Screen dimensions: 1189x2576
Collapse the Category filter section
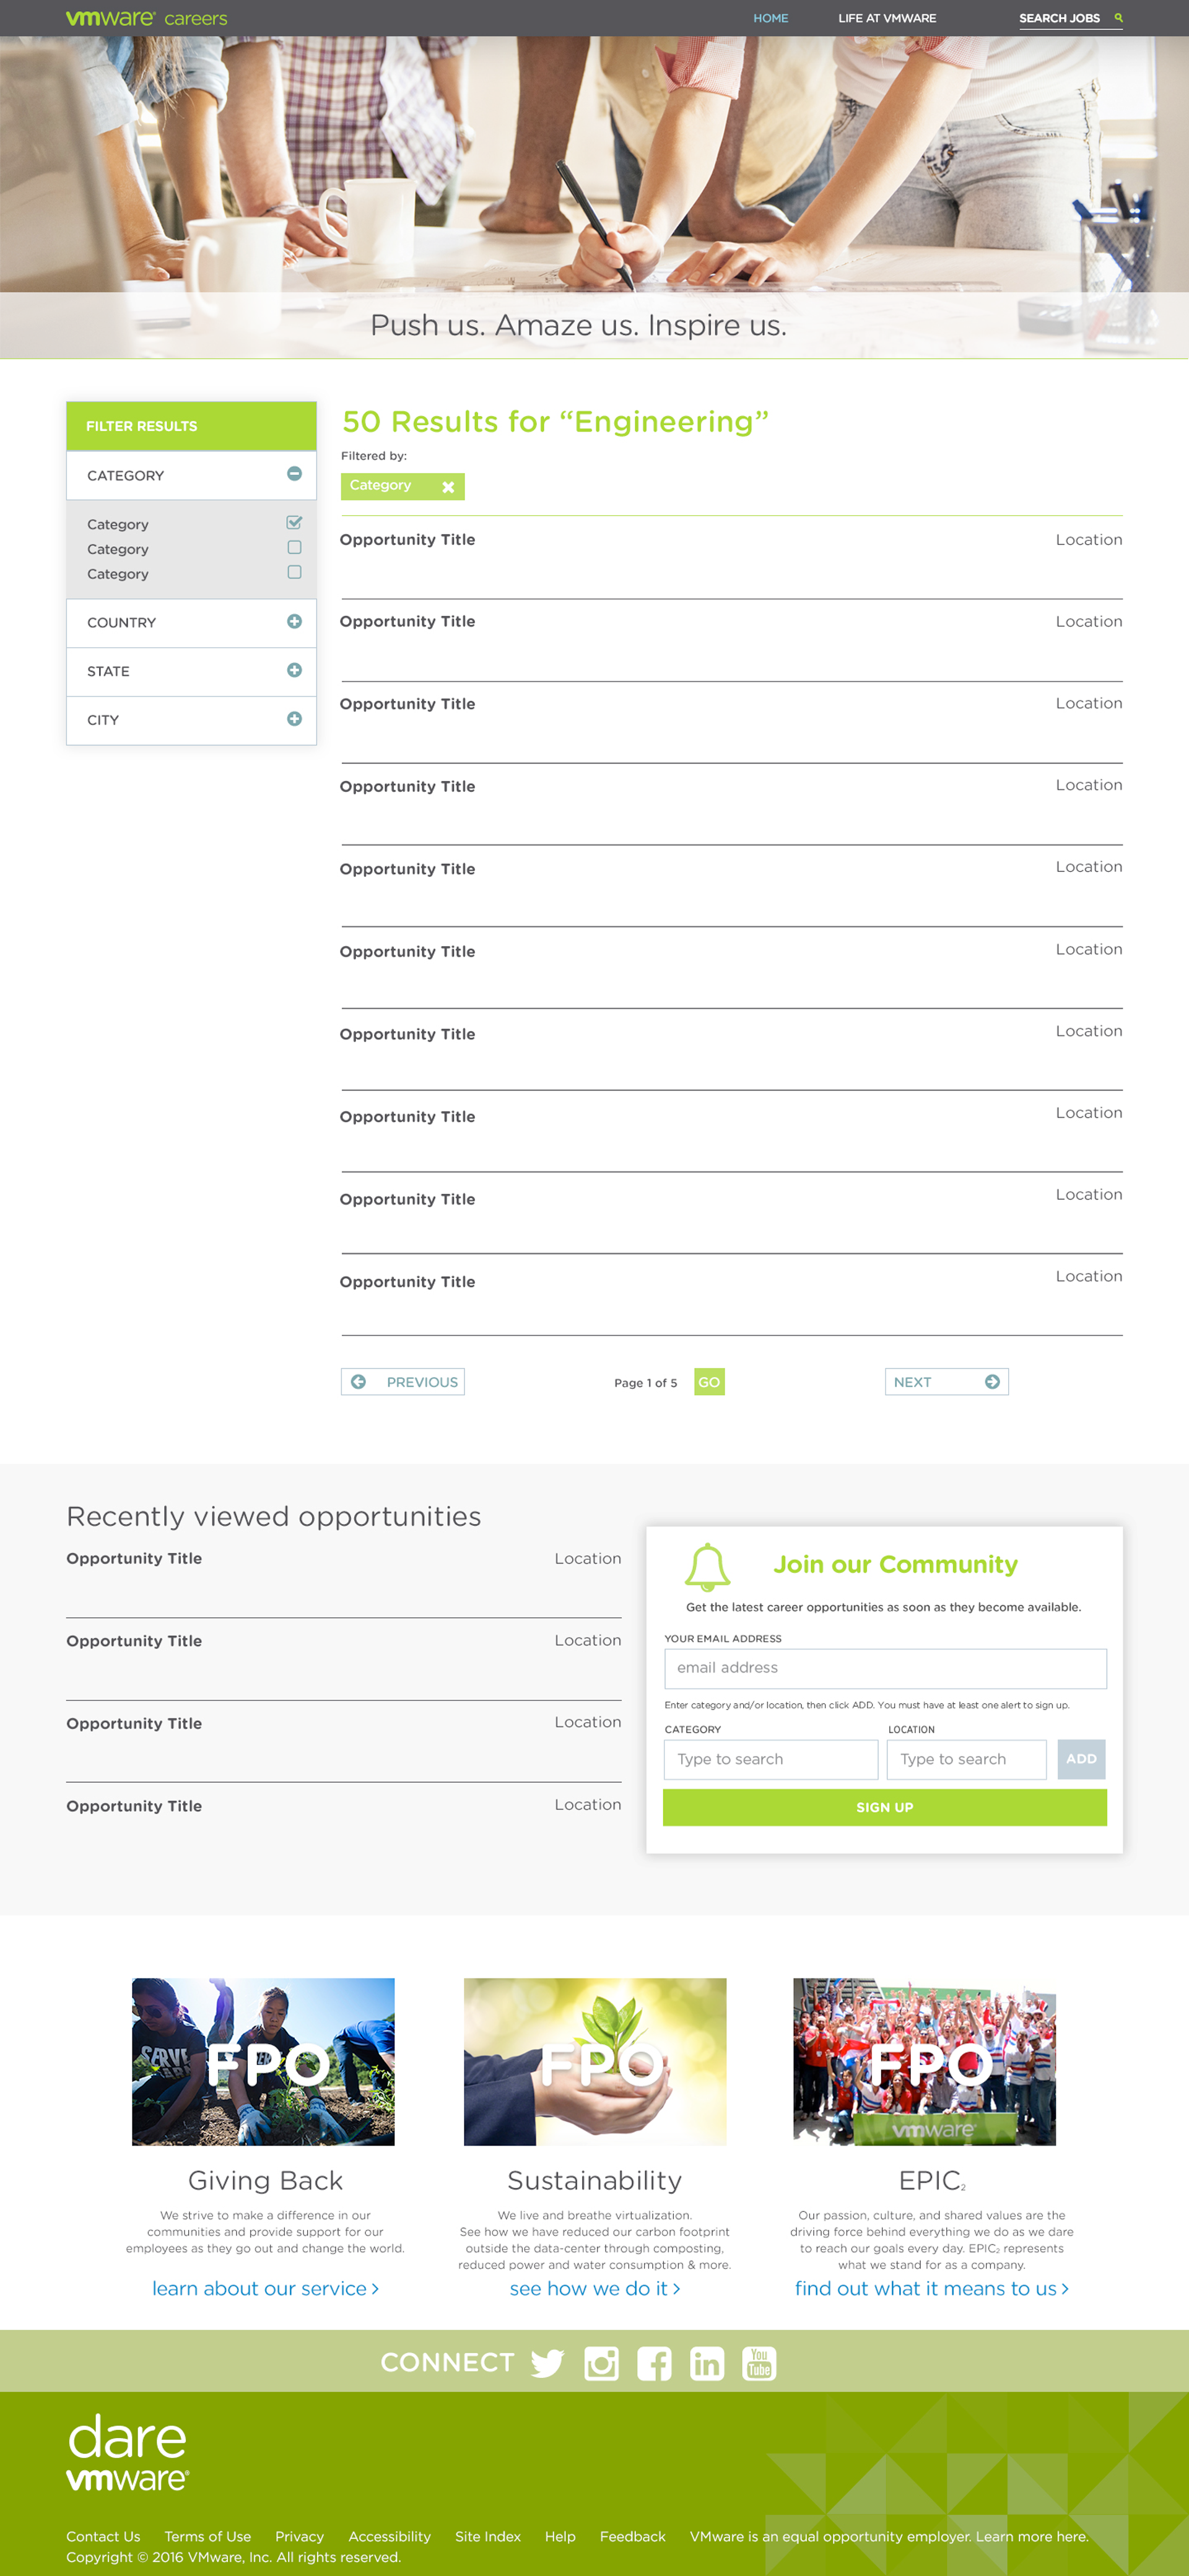coord(294,474)
